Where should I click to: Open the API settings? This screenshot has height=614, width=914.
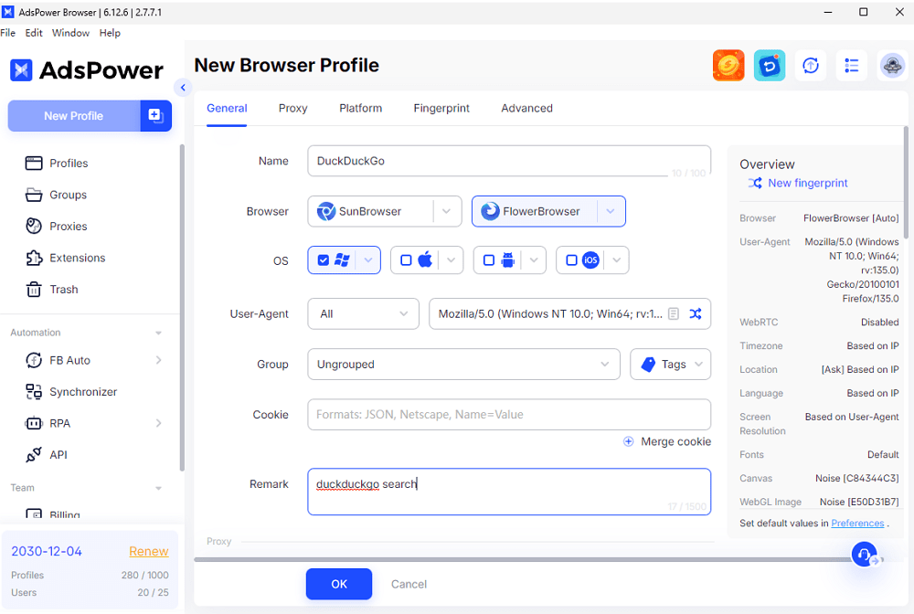(x=46, y=454)
